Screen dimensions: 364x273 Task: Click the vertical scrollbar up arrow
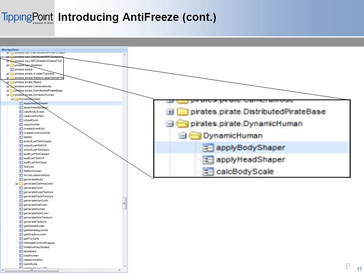click(125, 55)
